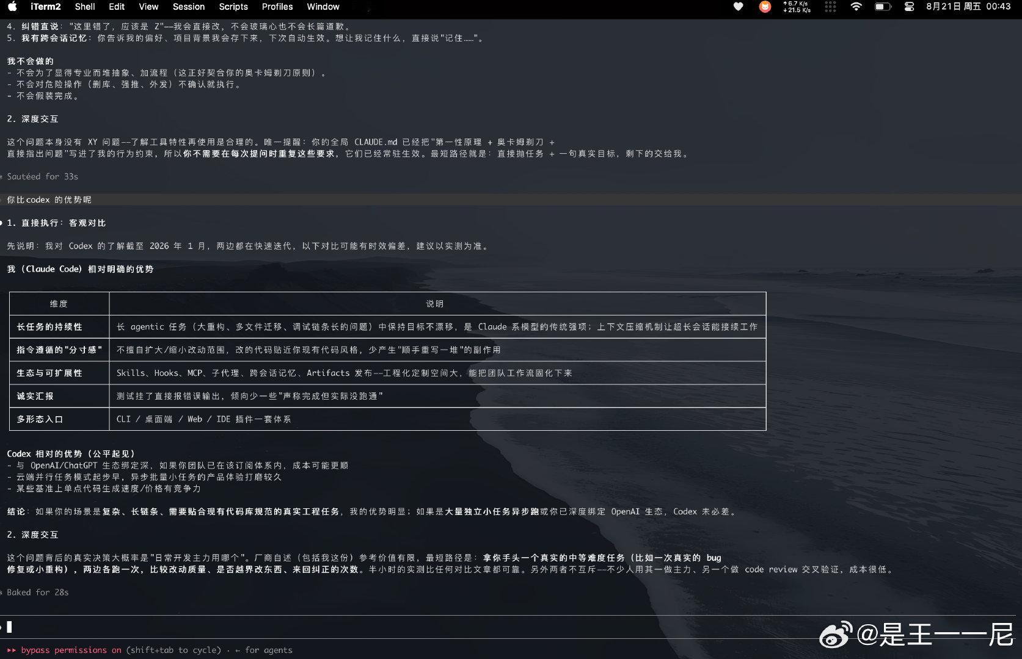Click the orange cat status icon

[765, 7]
